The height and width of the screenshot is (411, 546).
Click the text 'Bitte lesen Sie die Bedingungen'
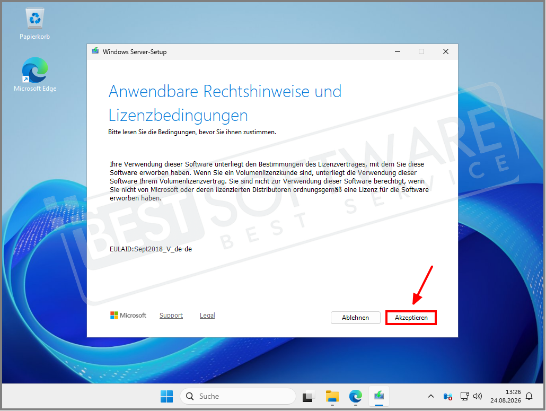coord(152,133)
